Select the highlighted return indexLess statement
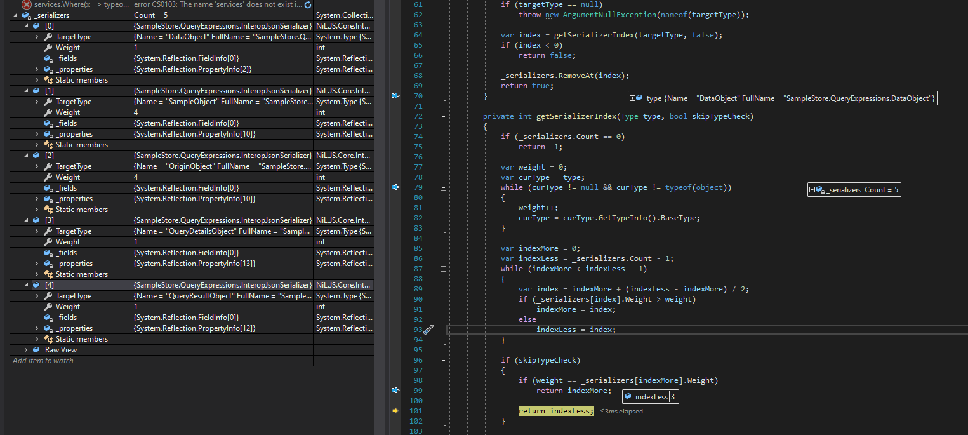Viewport: 968px width, 435px height. (556, 411)
